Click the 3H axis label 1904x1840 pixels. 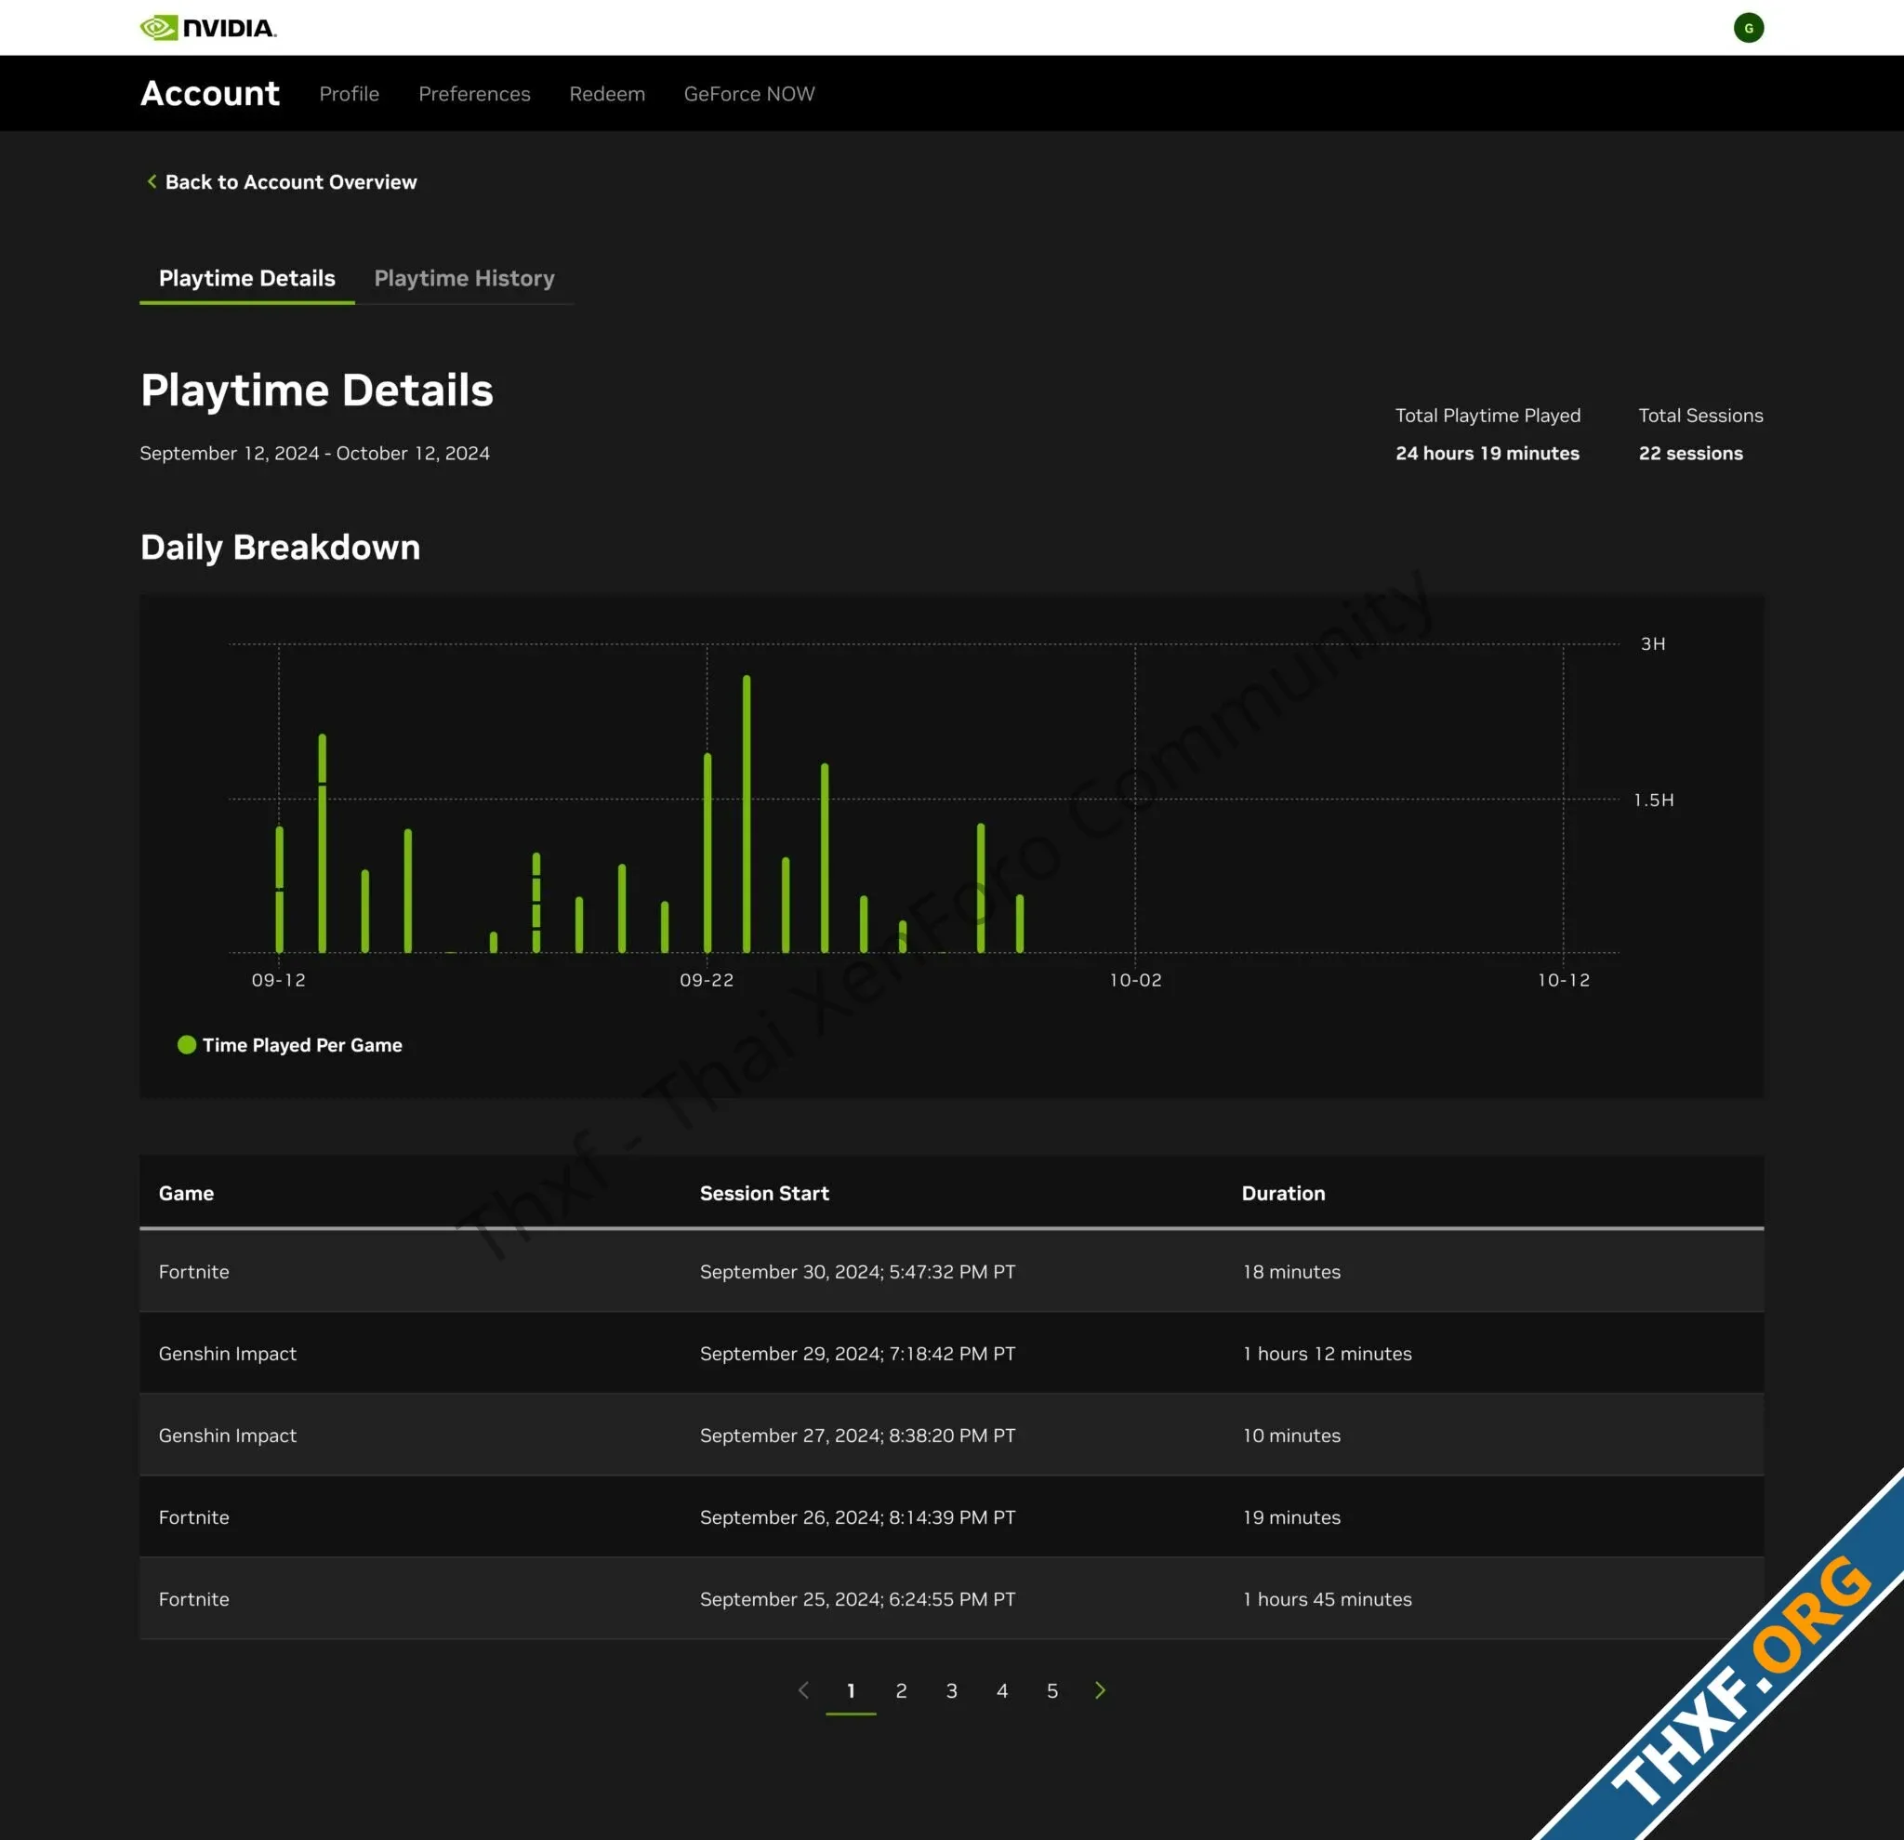pos(1652,643)
